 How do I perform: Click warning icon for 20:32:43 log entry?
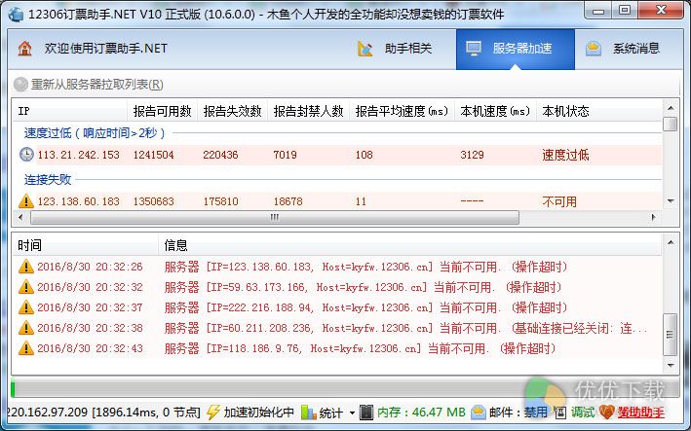point(26,348)
